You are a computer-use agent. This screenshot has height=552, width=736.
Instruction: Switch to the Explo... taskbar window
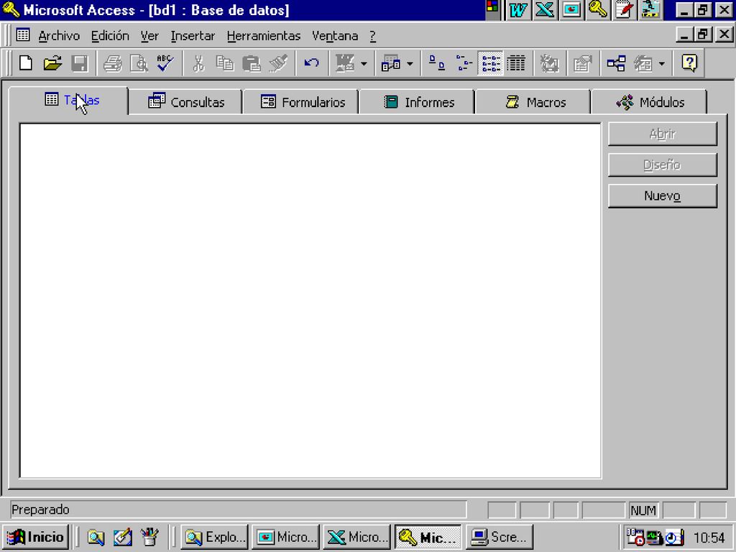[x=214, y=536]
